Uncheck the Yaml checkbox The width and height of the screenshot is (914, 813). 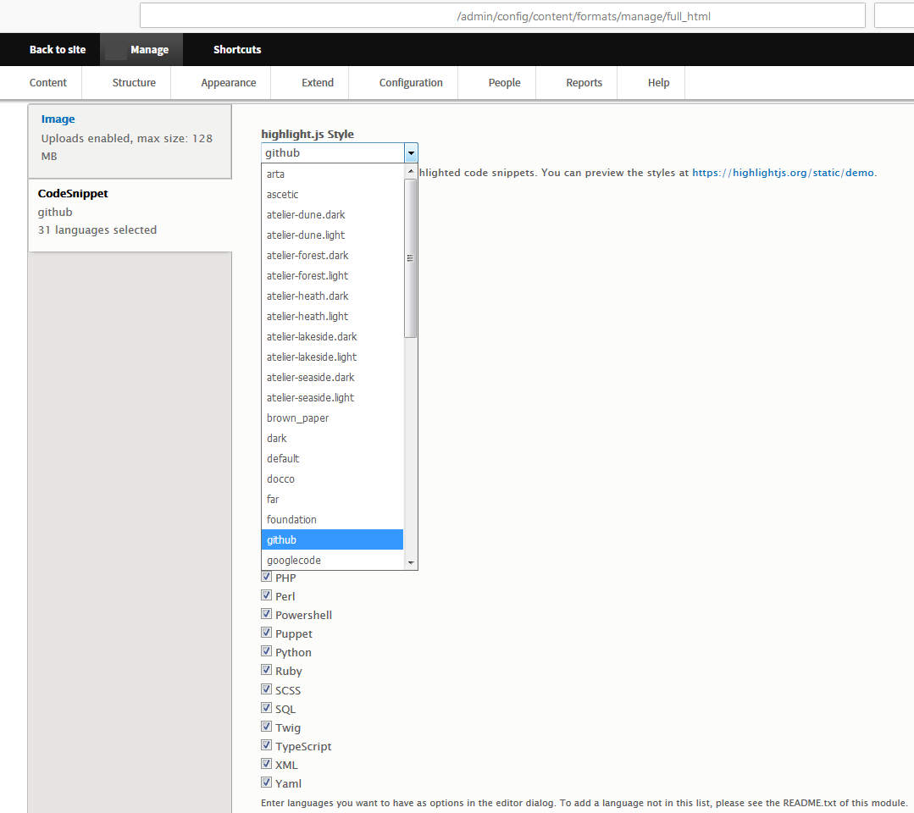tap(266, 783)
